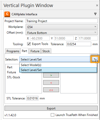Click the X offset value field
This screenshot has width=100, height=120.
(x=40, y=38)
